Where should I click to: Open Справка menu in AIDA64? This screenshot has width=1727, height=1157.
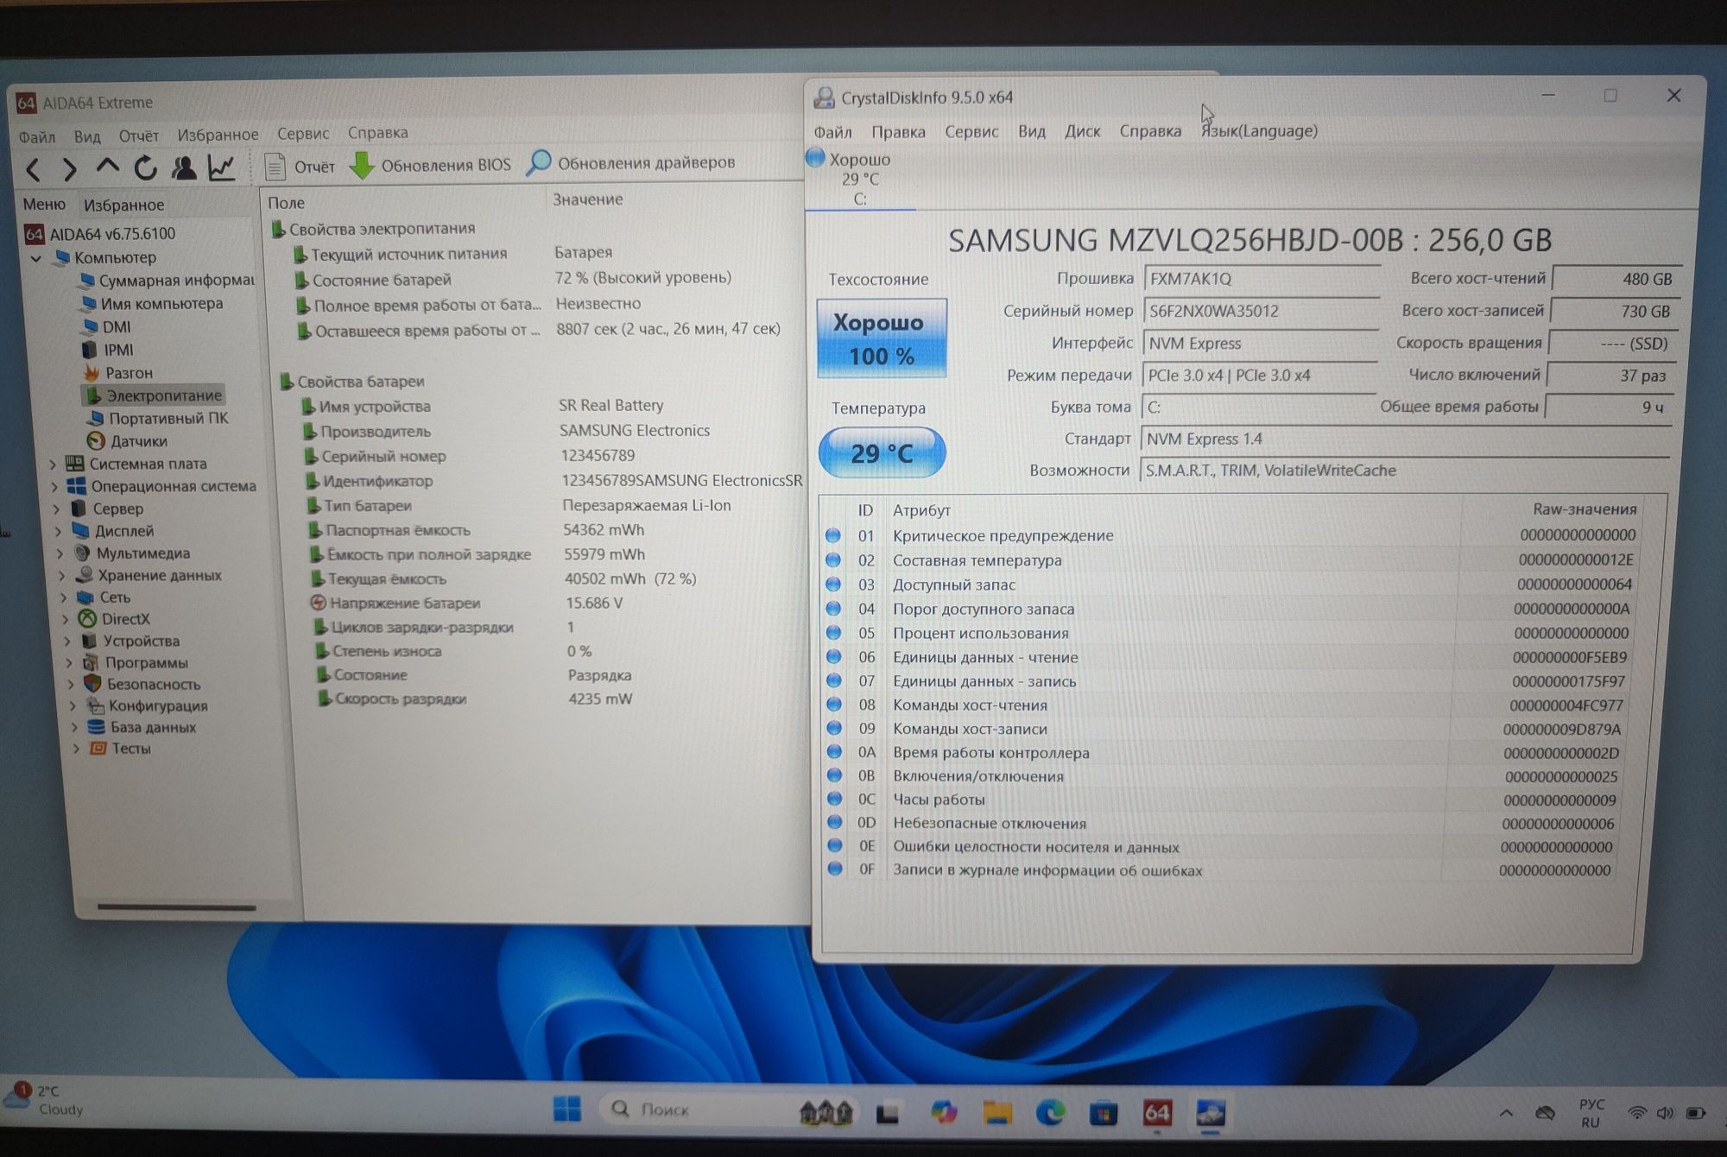point(378,133)
